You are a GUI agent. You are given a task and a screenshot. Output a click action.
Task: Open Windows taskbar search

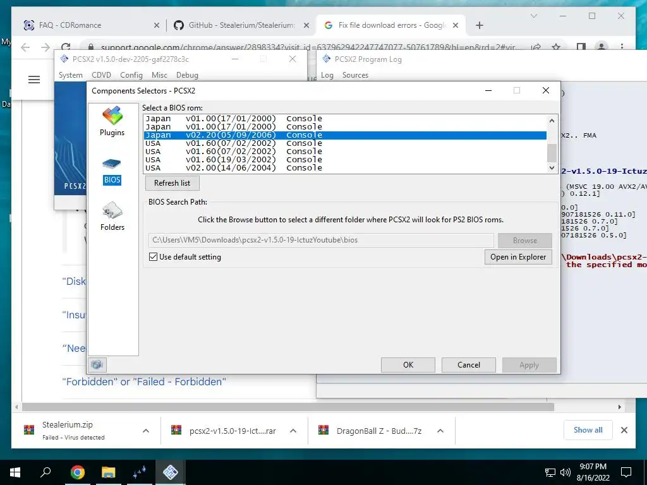click(x=45, y=472)
